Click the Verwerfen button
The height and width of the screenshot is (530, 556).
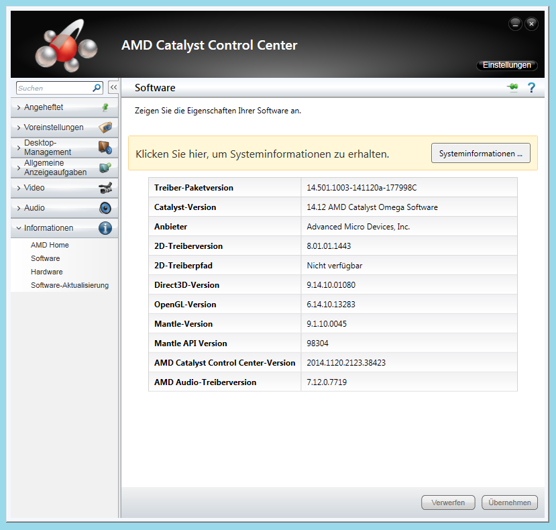pos(448,502)
